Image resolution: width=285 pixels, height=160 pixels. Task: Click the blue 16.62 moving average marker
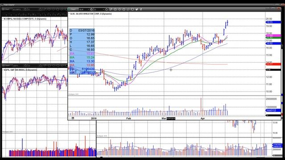pyautogui.click(x=273, y=44)
